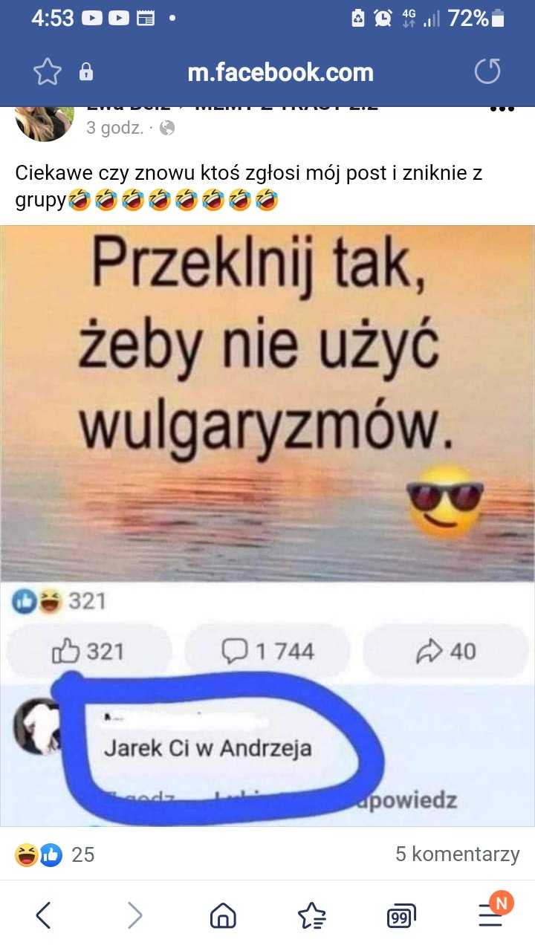535x951 pixels.
Task: Open the browser home page icon
Action: pos(223,916)
